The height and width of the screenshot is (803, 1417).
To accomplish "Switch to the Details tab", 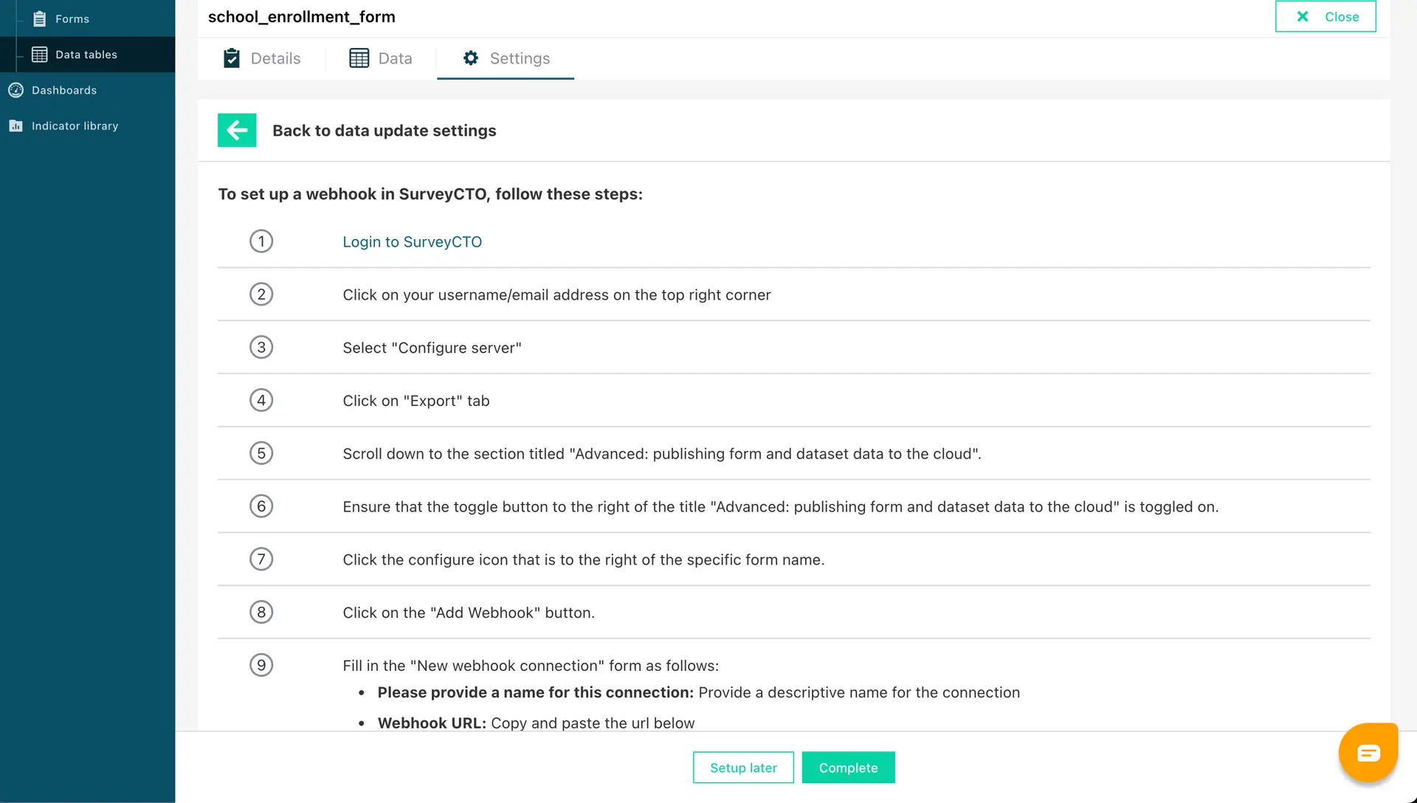I will tap(276, 58).
